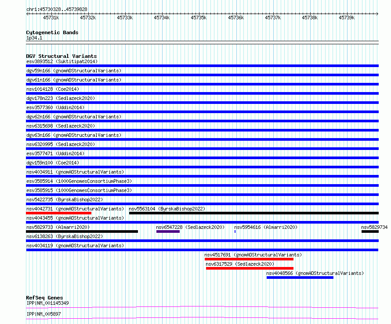Click the RefSeq Genes track title
Image resolution: width=391 pixels, height=324 pixels.
tap(44, 298)
